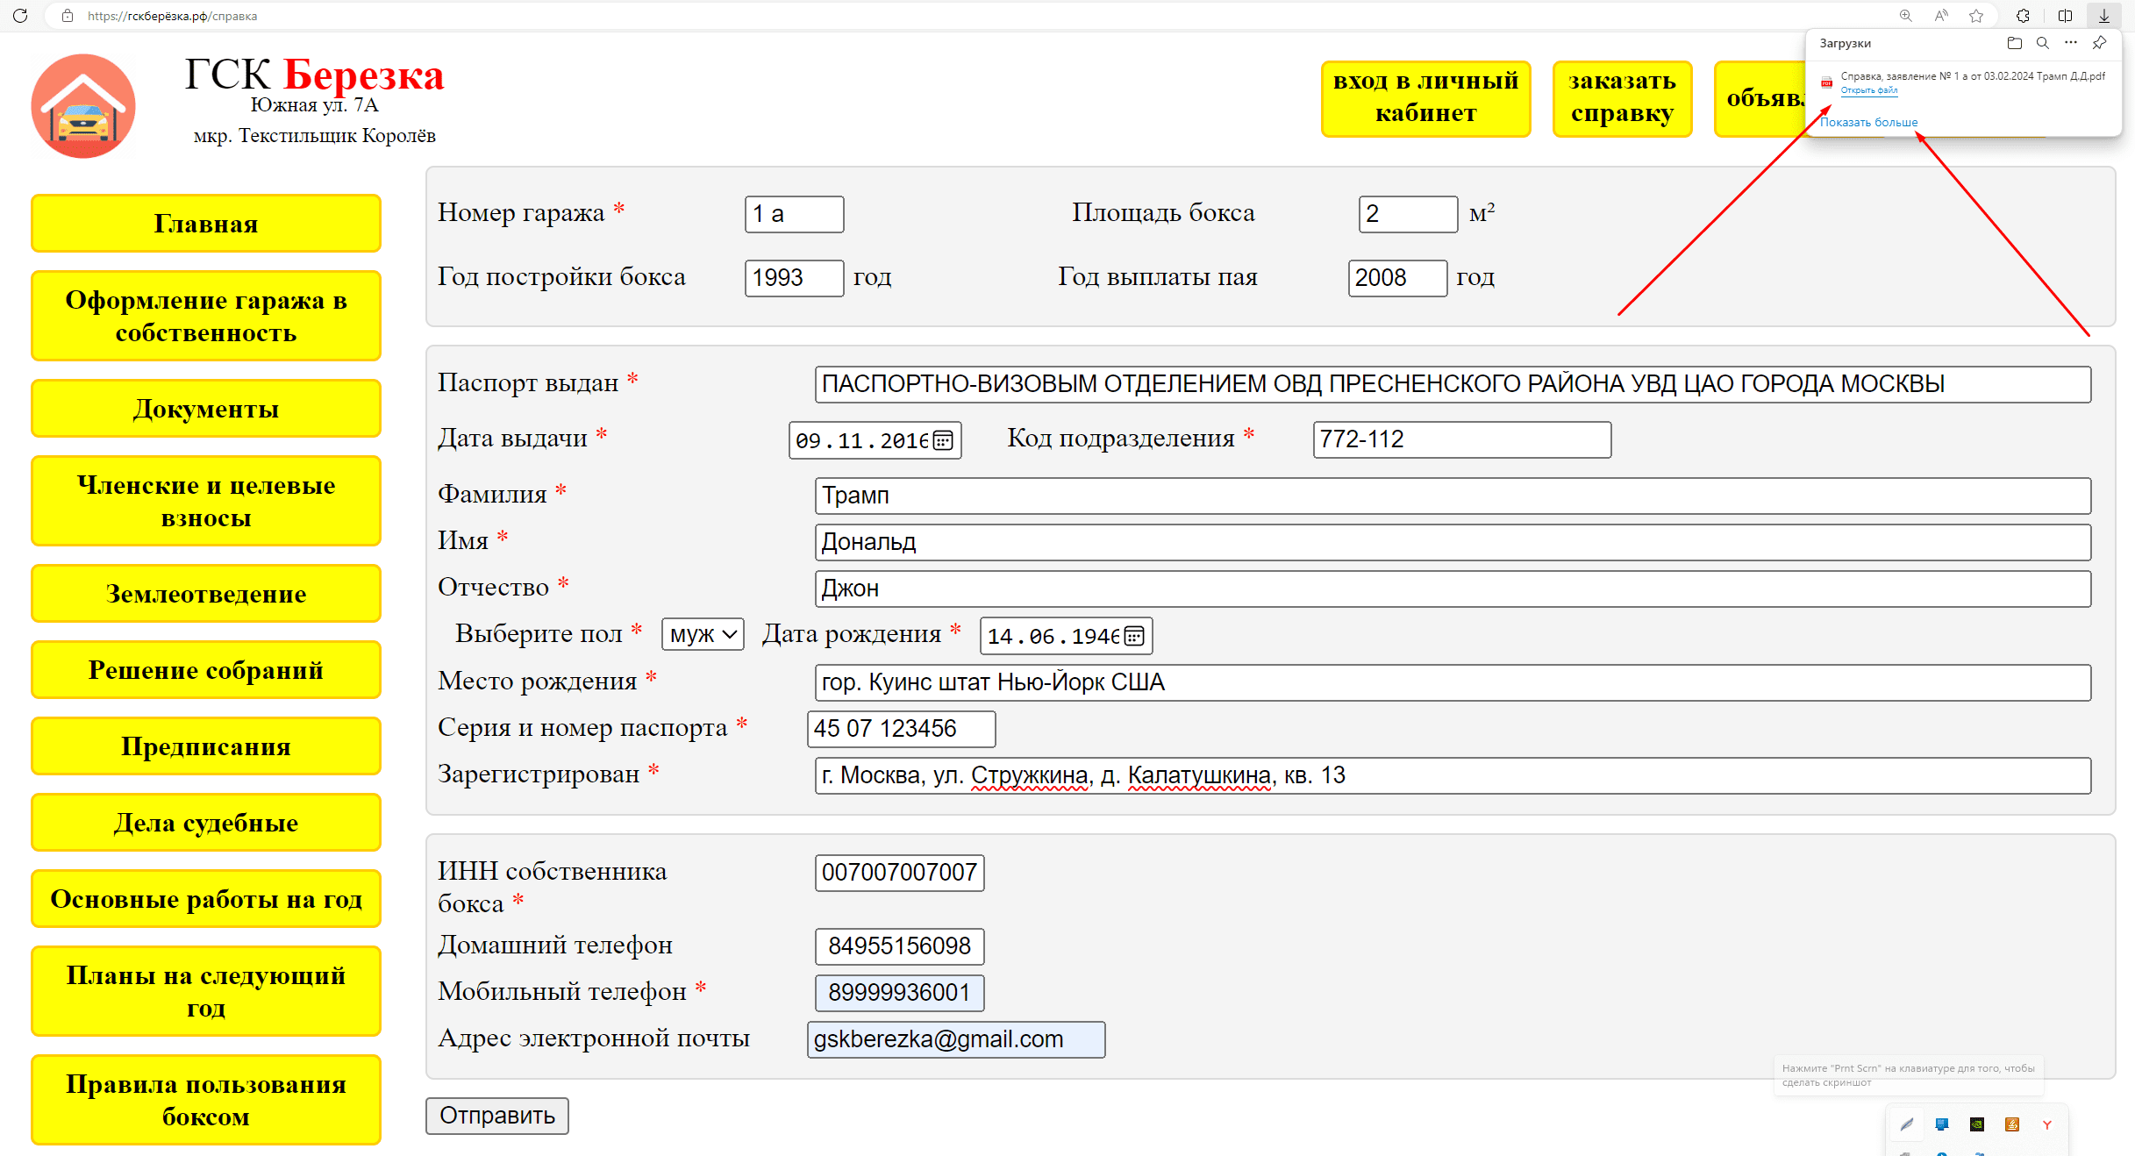Click the downloaded Справка pdf filename
The image size is (2135, 1156).
coord(1973,76)
